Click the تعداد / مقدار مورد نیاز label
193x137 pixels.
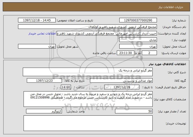pos(172,111)
